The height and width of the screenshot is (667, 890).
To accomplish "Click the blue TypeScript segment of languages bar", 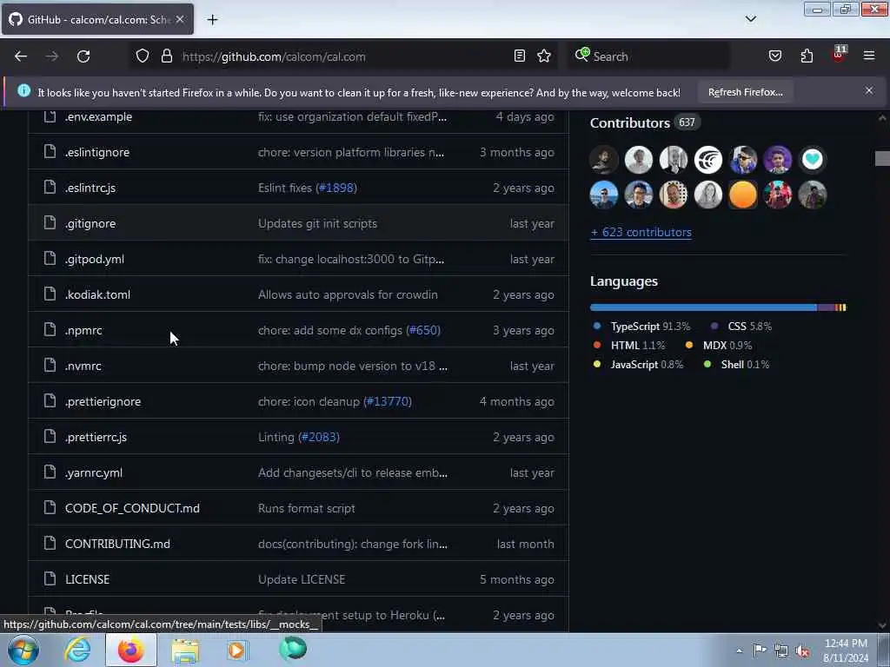I will [703, 307].
